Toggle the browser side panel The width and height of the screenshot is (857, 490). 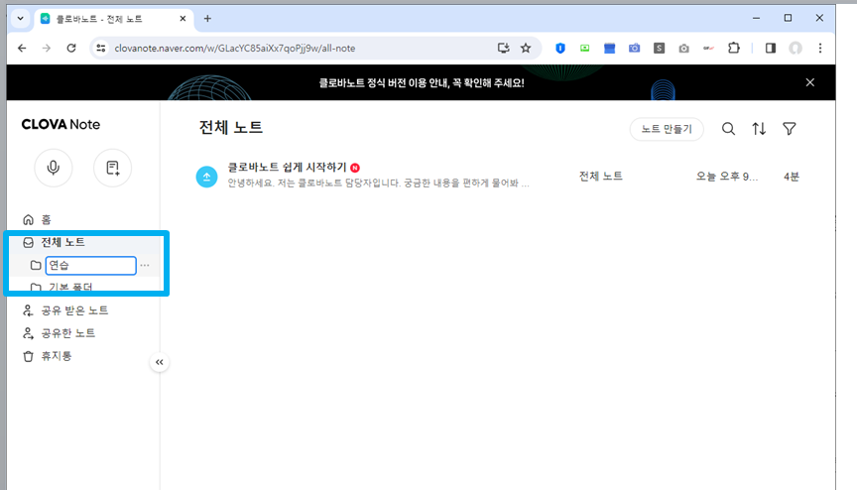click(771, 48)
